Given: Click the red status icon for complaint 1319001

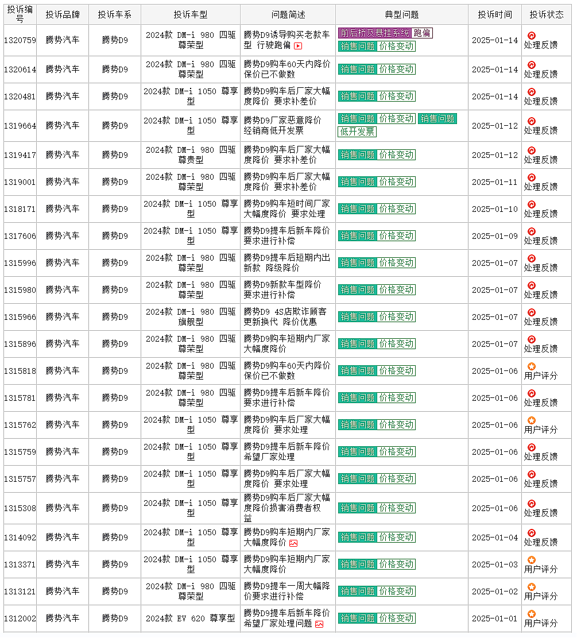Looking at the screenshot, I should tap(532, 177).
